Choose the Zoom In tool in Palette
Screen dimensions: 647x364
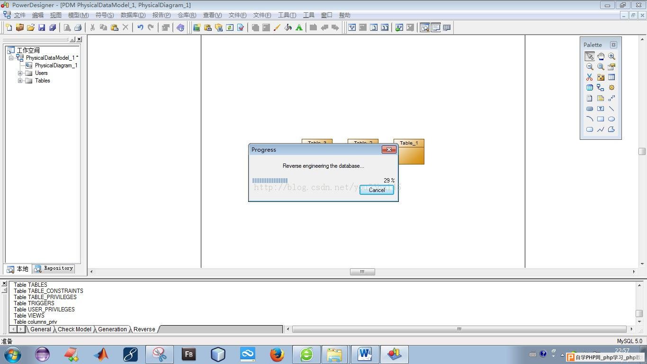point(611,56)
